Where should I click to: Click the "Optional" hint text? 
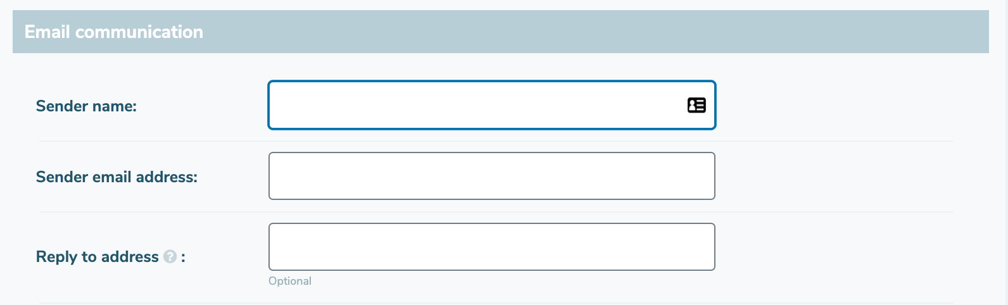click(x=290, y=281)
